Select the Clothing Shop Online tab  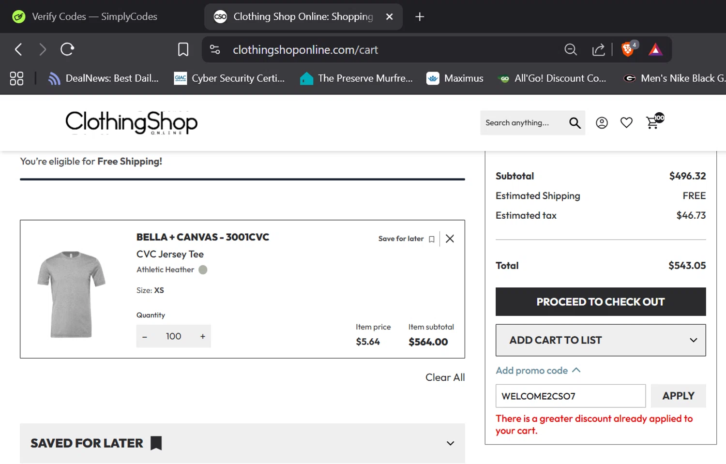pyautogui.click(x=303, y=17)
